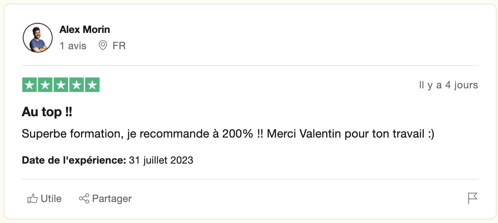This screenshot has width=498, height=223.
Task: Click the location pin icon
Action: click(x=103, y=46)
